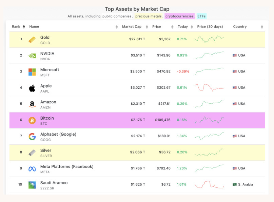Click Apple 30-day price sparkline
Image resolution: width=274 pixels, height=202 pixels.
[x=209, y=87]
